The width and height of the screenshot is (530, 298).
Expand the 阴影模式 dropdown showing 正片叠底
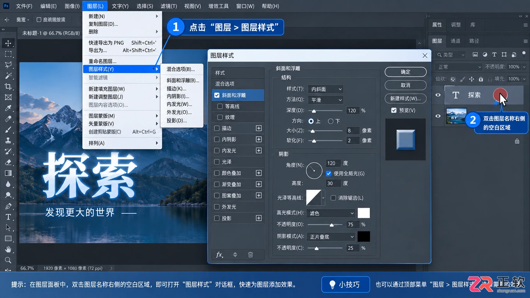coord(331,237)
